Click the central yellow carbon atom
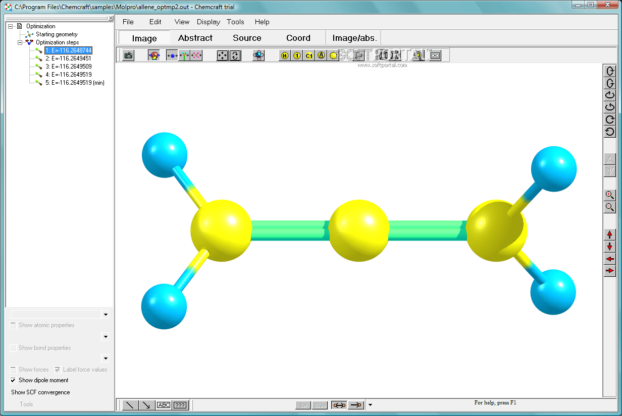 [359, 230]
